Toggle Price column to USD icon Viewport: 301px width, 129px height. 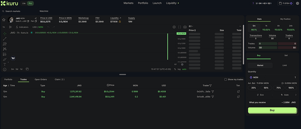click(x=108, y=85)
